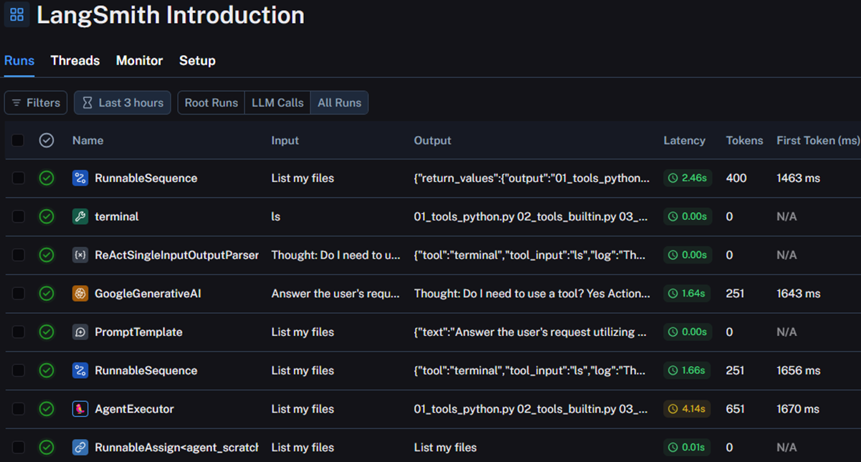Click the 4.14s latency badge
The width and height of the screenshot is (861, 462).
coord(688,409)
